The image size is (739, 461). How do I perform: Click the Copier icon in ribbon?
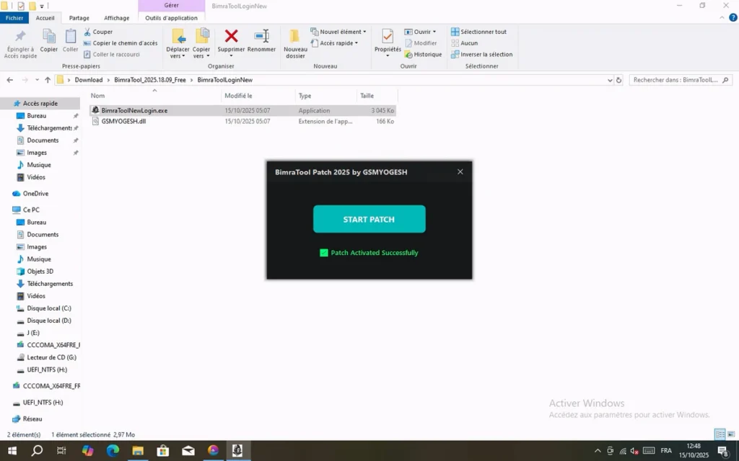(49, 37)
